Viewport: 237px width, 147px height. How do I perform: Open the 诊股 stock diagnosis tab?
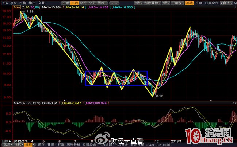14,3
